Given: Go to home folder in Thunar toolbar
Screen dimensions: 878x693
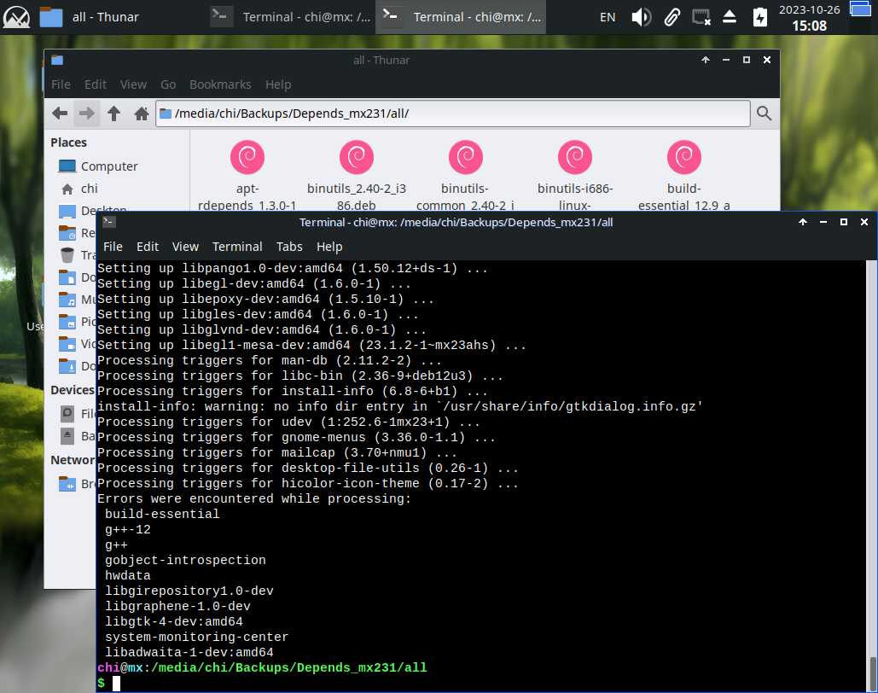Looking at the screenshot, I should point(141,114).
